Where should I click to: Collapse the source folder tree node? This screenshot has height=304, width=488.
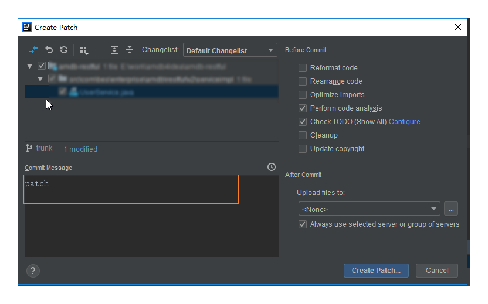tap(40, 79)
